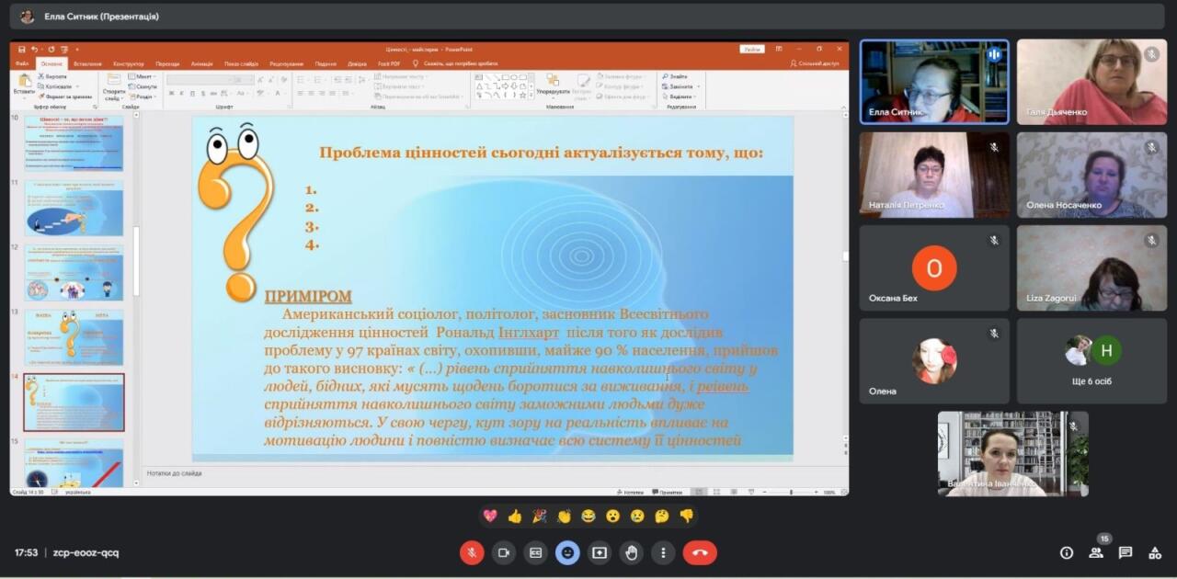Select Наталія Петренко's video tile
This screenshot has width=1177, height=579.
coord(934,175)
